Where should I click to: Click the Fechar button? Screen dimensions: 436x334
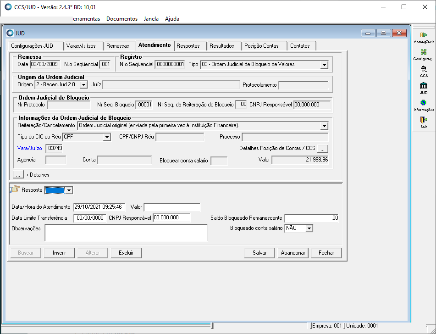(326, 253)
